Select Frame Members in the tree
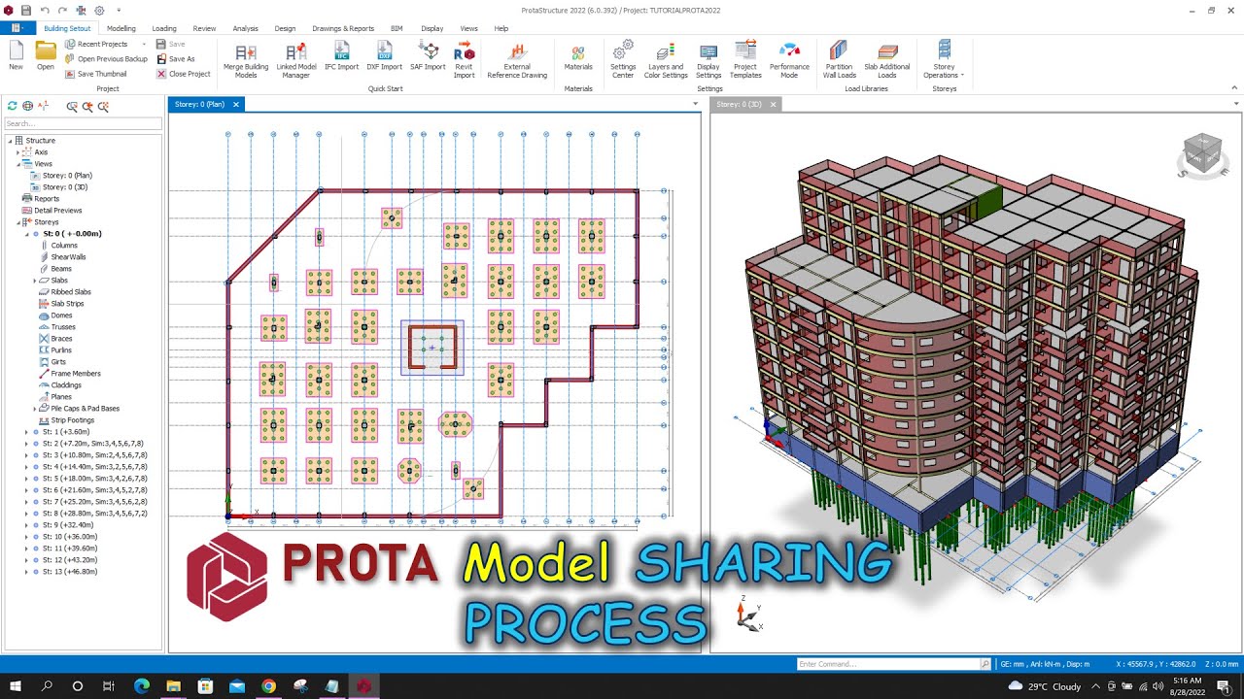The width and height of the screenshot is (1244, 699). tap(76, 374)
